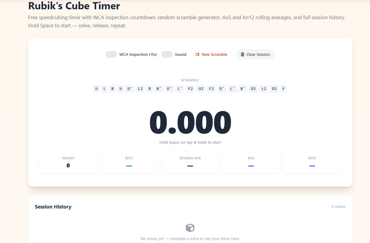370x243 pixels.
Task: Select the B' move chip in the scramble
Action: 159,88
